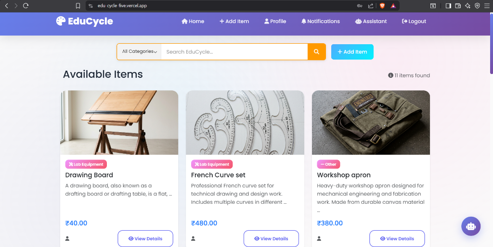View Details of the French Curve set

click(x=271, y=238)
